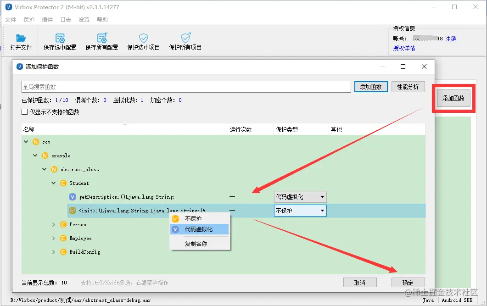Image resolution: width=487 pixels, height=306 pixels.
Task: Choose 不保护 in the context menu
Action: (x=200, y=219)
